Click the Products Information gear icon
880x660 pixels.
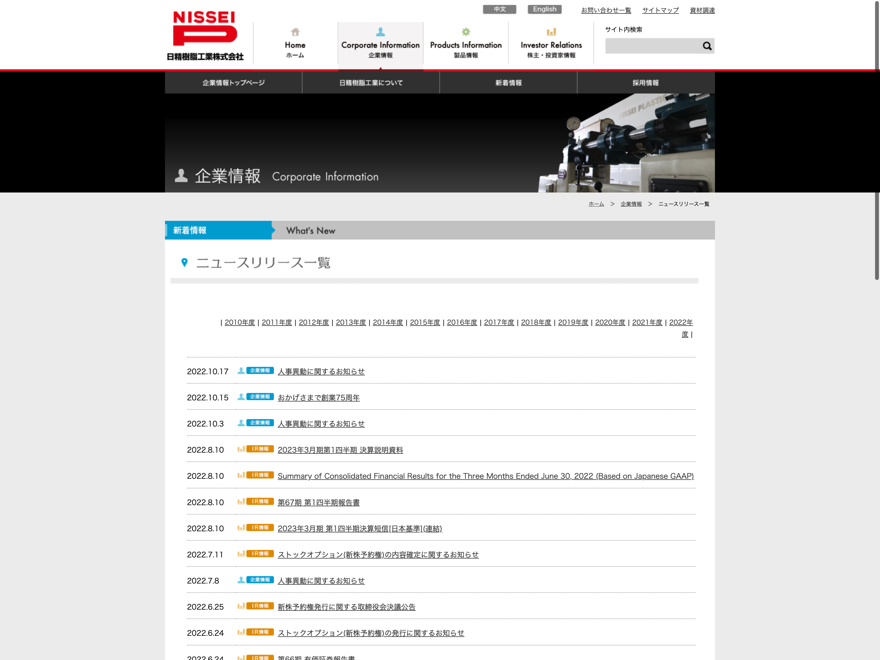(x=466, y=32)
